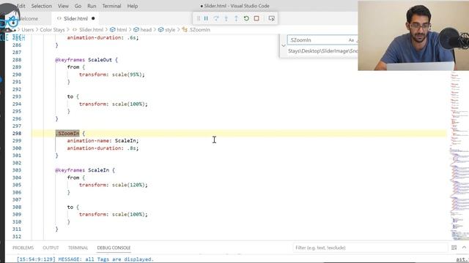This screenshot has height=263, width=469.
Task: Click 'animation-duration: .6s;' at top of editor
Action: pos(103,38)
